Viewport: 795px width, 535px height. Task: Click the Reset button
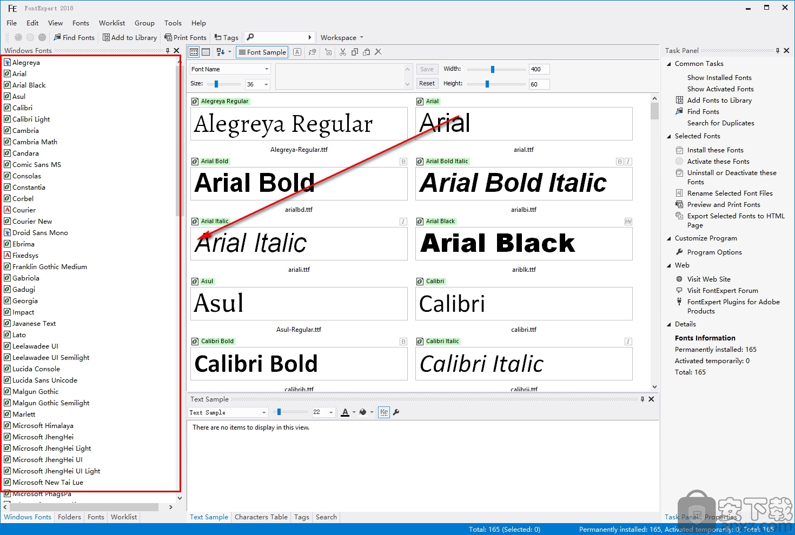tap(427, 83)
